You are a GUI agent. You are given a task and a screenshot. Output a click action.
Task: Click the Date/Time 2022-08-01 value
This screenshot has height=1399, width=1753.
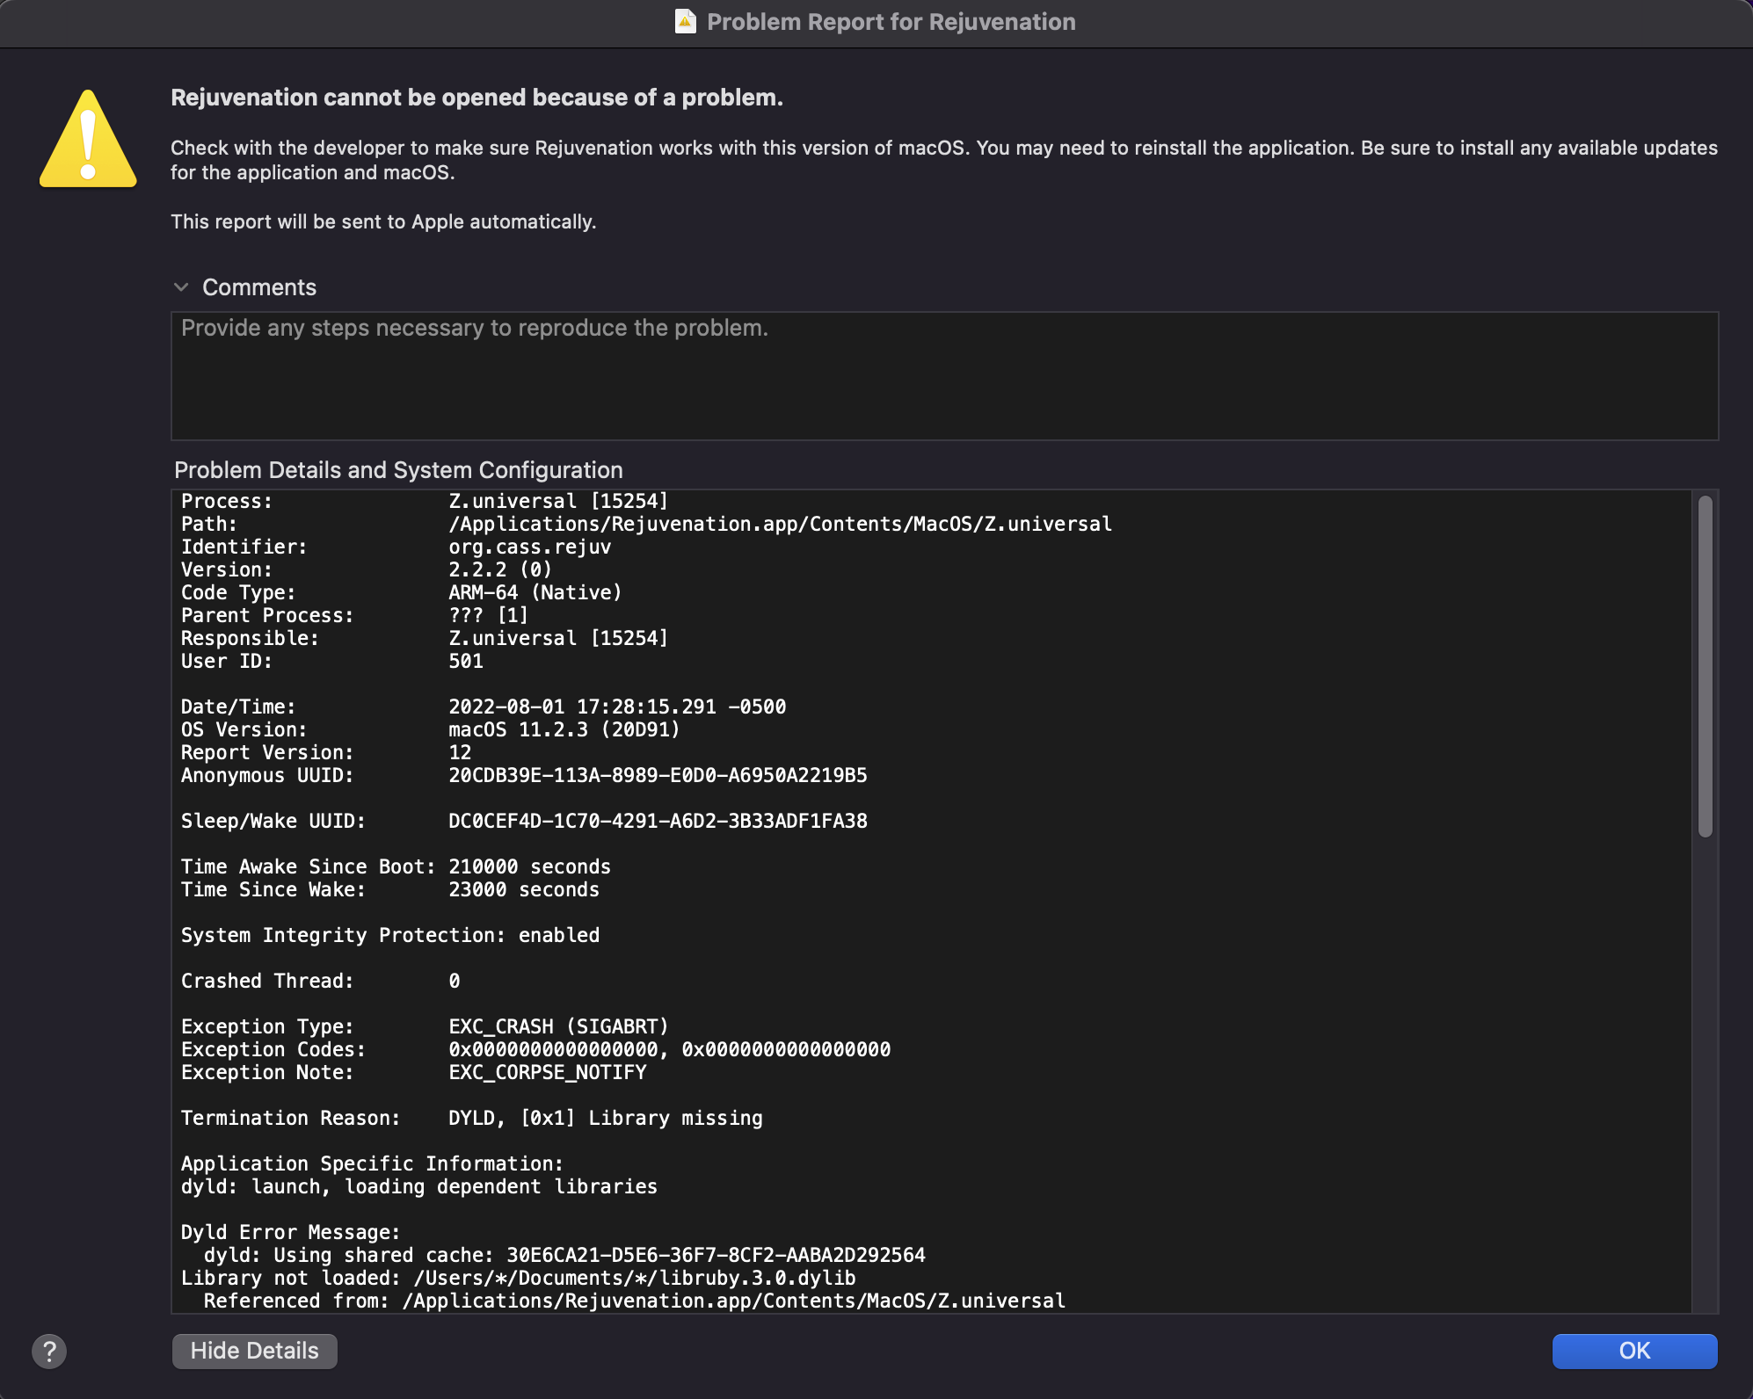click(x=617, y=707)
